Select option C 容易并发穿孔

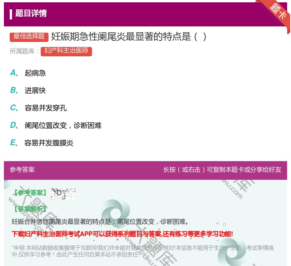[x=38, y=108]
